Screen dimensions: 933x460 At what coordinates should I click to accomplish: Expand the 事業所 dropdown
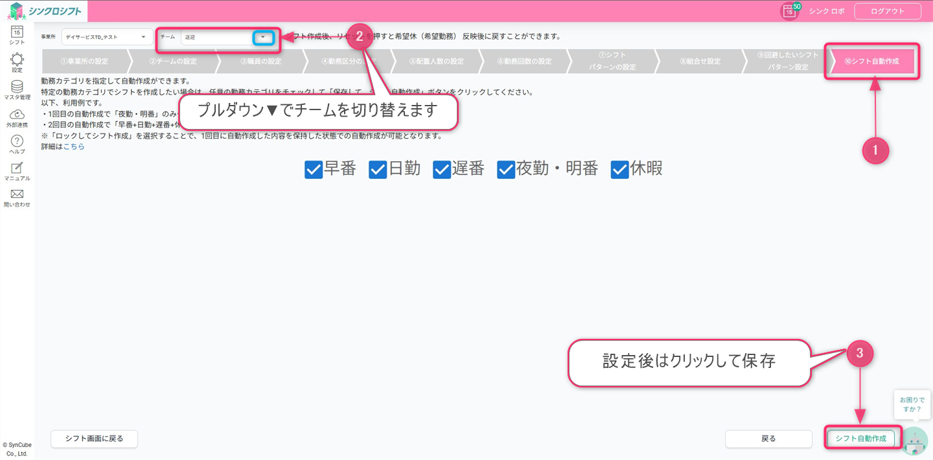107,37
